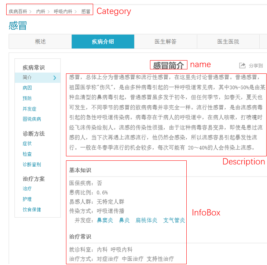Viewport: 267px width, 265px height.
Task: Click the 诊断方法 sidebar heading
Action: point(33,134)
